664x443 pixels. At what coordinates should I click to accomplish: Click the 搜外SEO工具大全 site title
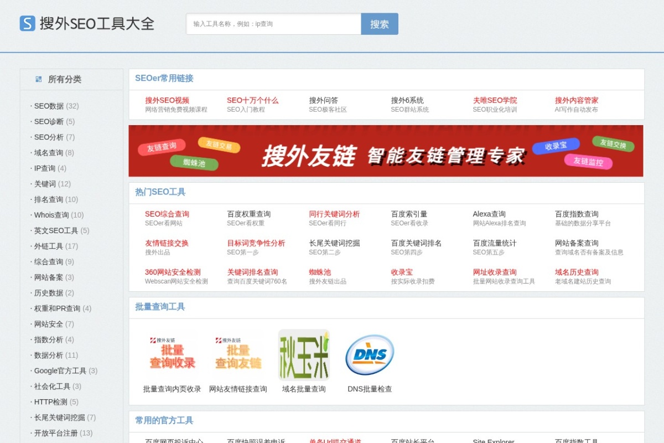(x=97, y=24)
